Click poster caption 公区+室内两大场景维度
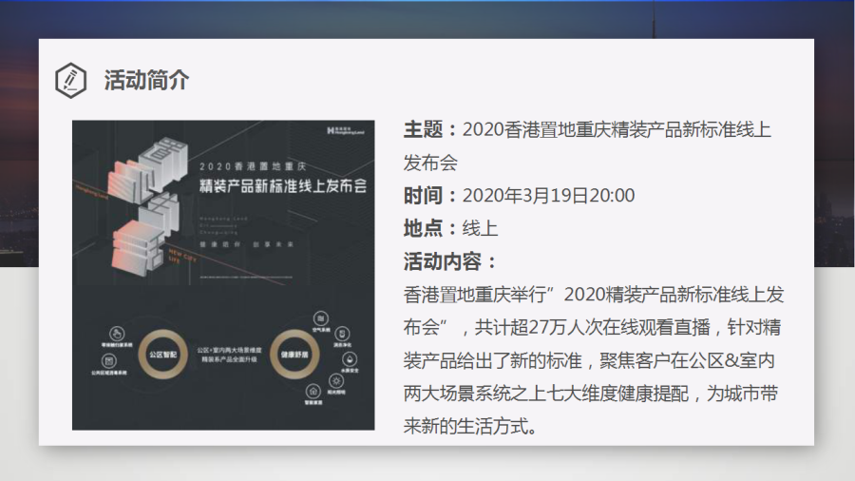Viewport: 855px width, 481px height. 230,350
